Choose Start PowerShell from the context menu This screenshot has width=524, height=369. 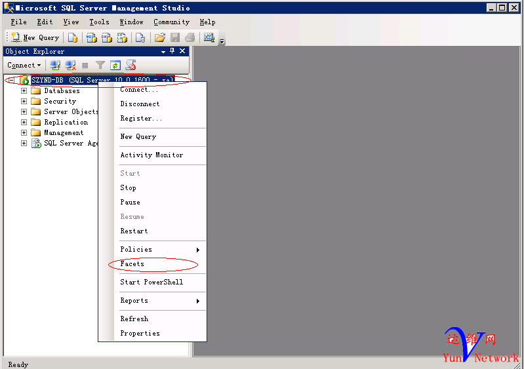152,282
